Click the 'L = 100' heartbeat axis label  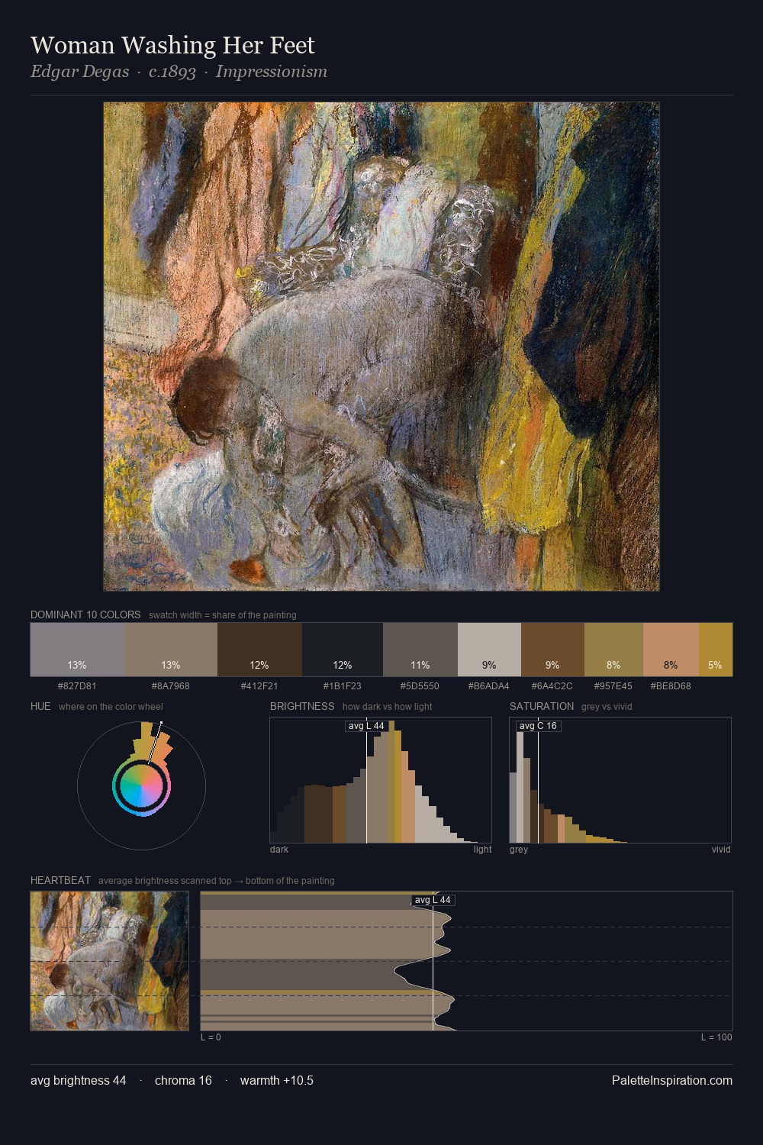point(716,1037)
